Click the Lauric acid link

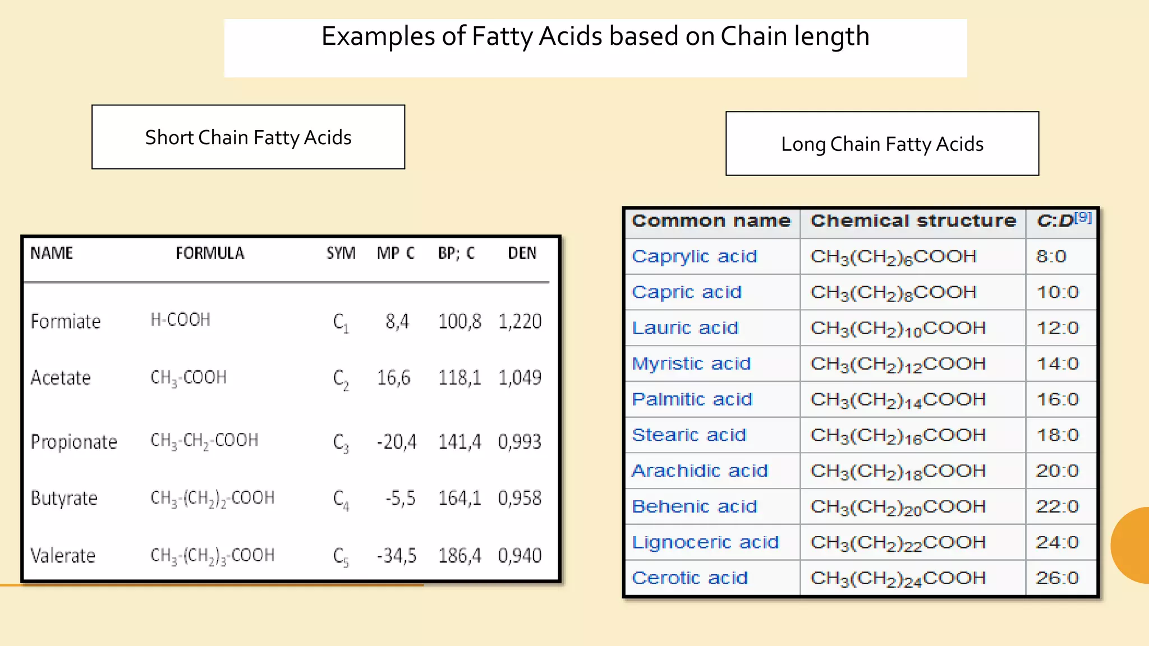coord(685,327)
